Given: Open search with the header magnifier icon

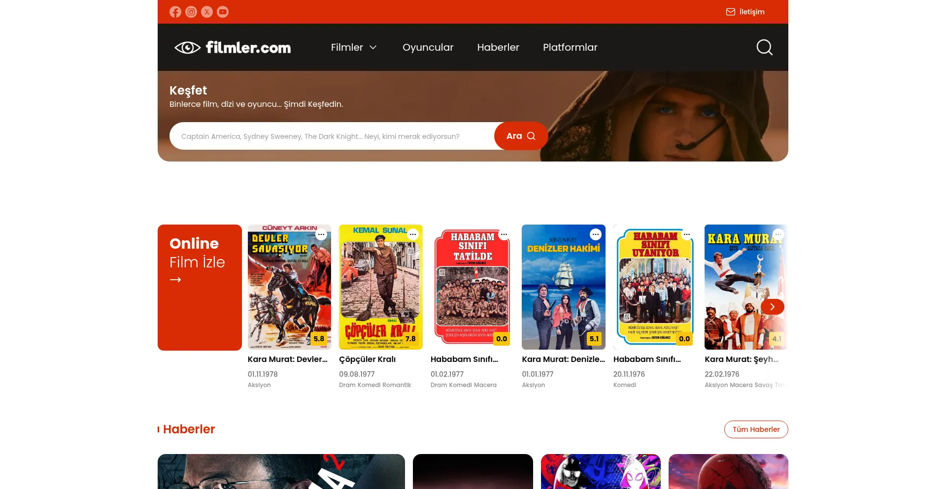Looking at the screenshot, I should coord(764,47).
